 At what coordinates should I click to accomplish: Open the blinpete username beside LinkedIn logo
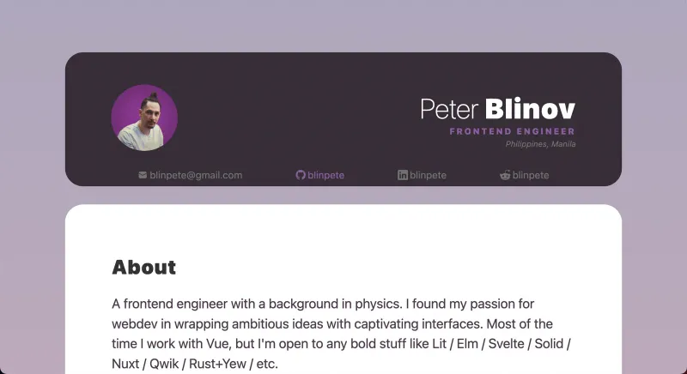point(429,175)
